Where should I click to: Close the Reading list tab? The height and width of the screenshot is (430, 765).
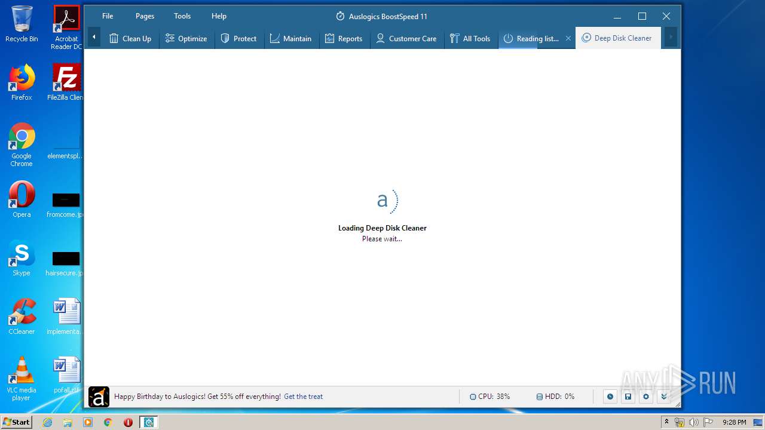pos(568,38)
